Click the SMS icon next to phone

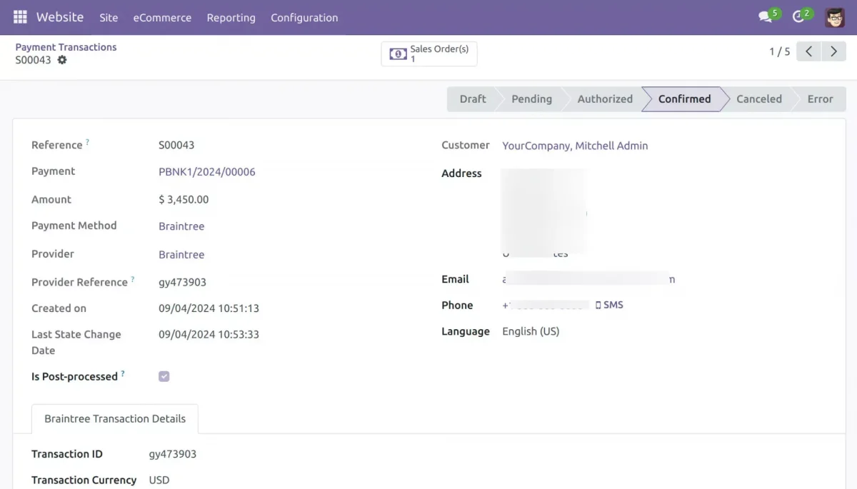609,305
